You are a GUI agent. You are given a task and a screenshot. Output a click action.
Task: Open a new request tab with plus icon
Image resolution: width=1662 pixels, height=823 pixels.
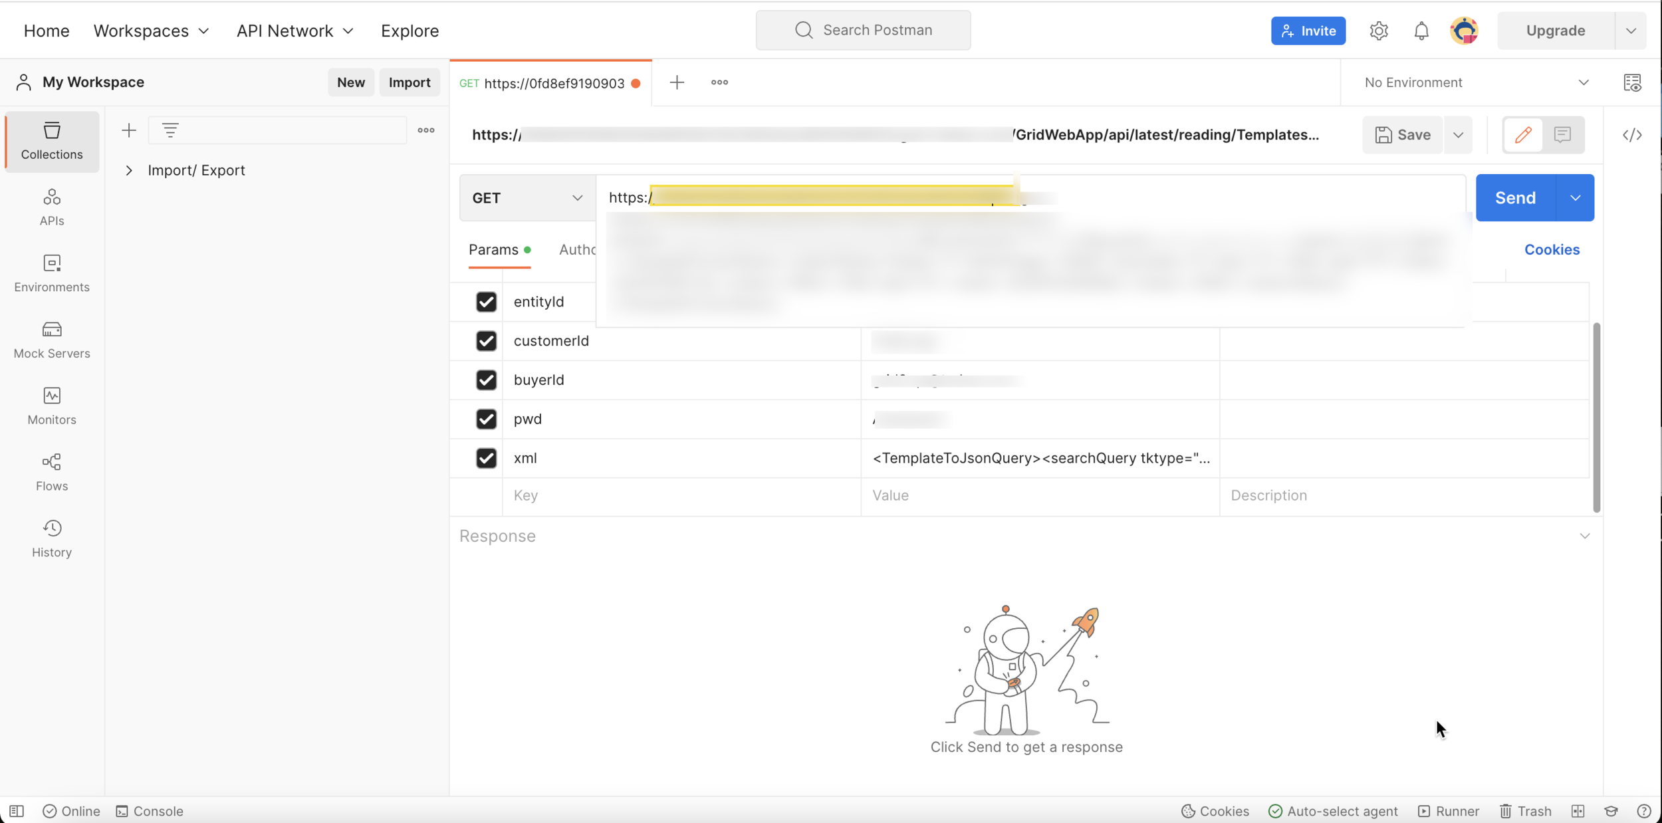(677, 82)
